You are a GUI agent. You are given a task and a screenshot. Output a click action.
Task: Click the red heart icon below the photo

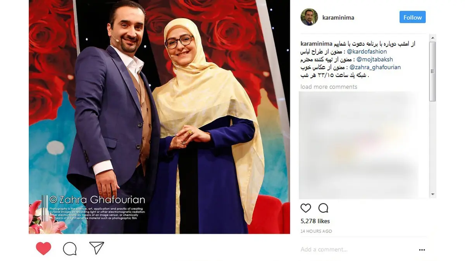43,248
